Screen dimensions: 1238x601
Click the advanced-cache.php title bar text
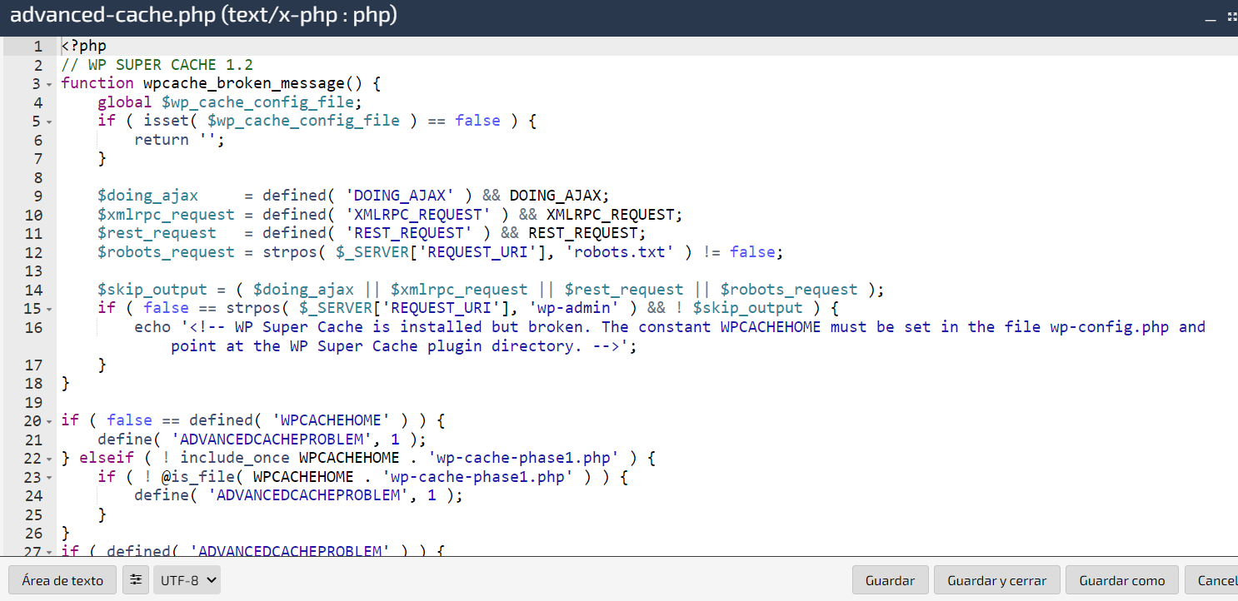click(203, 16)
